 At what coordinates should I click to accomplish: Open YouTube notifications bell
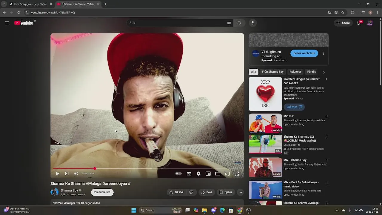tap(359, 23)
